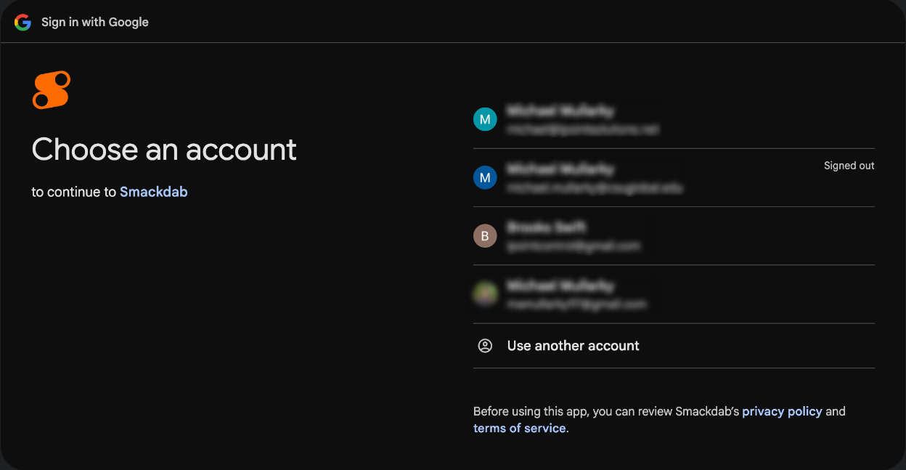Click the Choose an account heading
This screenshot has width=906, height=470.
point(164,150)
